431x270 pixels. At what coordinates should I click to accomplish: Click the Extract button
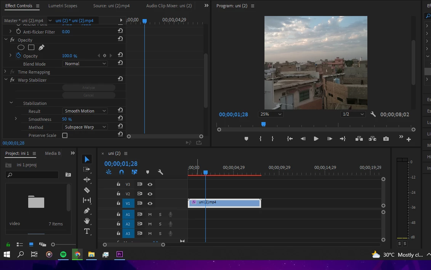(x=372, y=139)
